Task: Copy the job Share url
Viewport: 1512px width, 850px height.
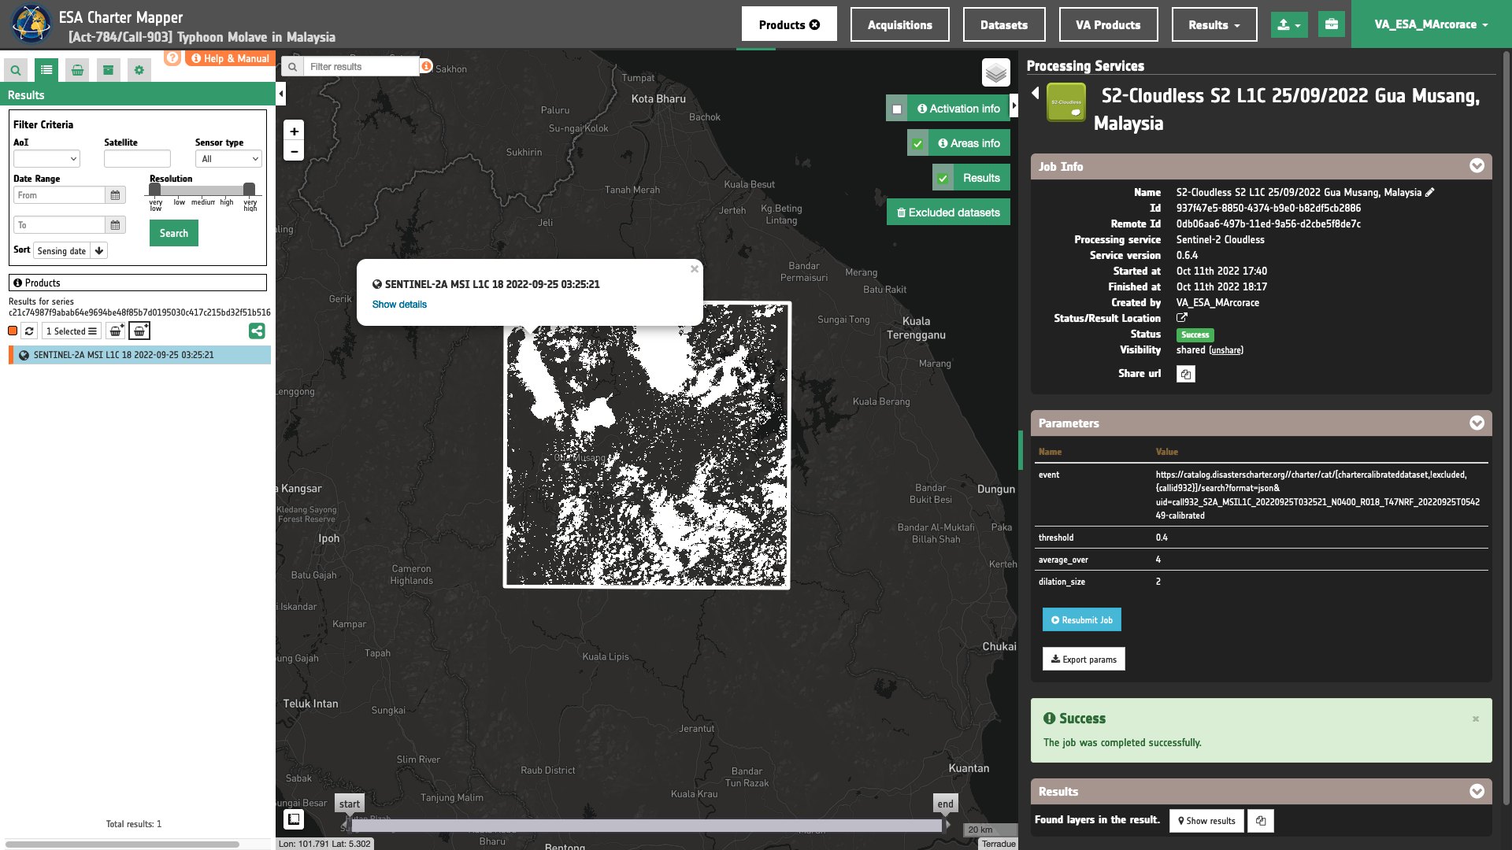Action: pos(1186,374)
